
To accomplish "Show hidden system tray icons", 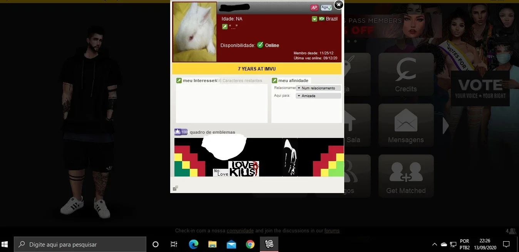I will [x=435, y=244].
